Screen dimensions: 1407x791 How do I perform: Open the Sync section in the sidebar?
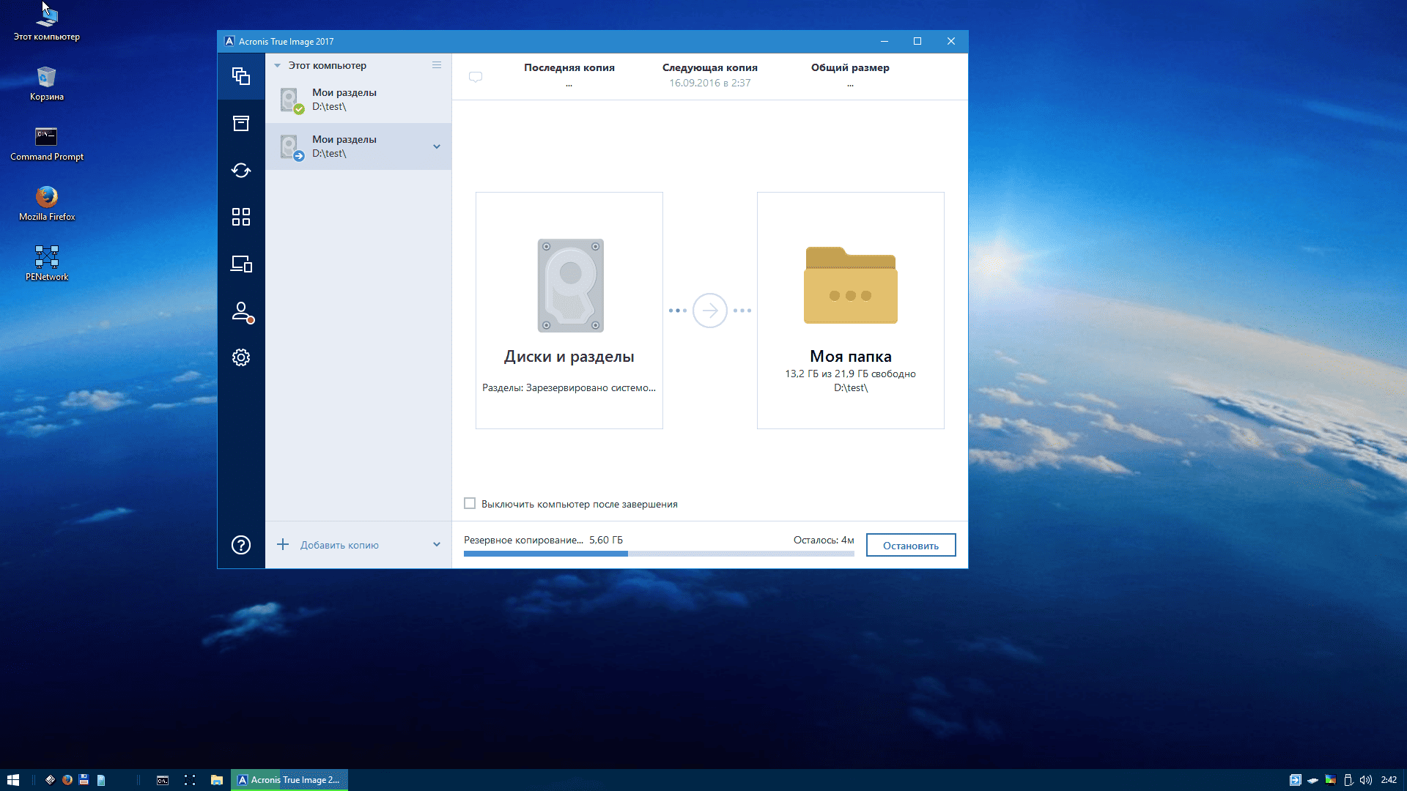click(x=241, y=170)
